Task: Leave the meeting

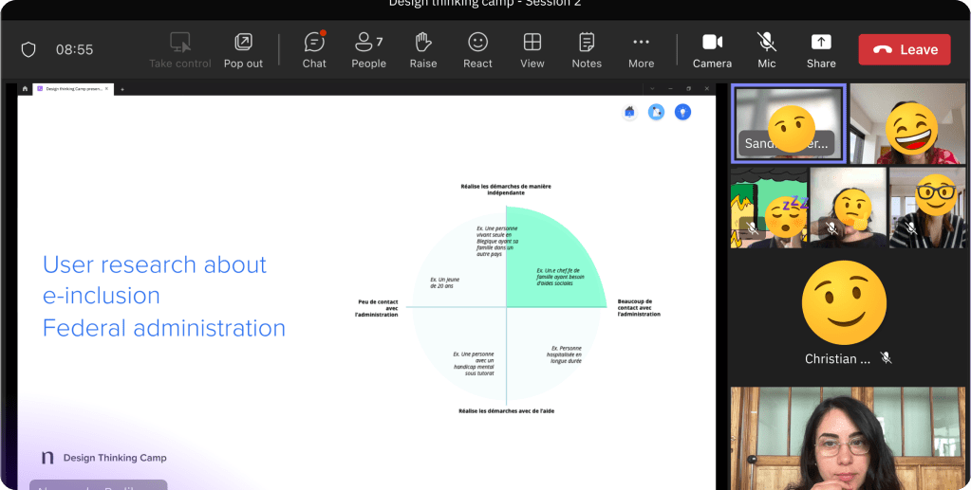Action: pyautogui.click(x=904, y=49)
